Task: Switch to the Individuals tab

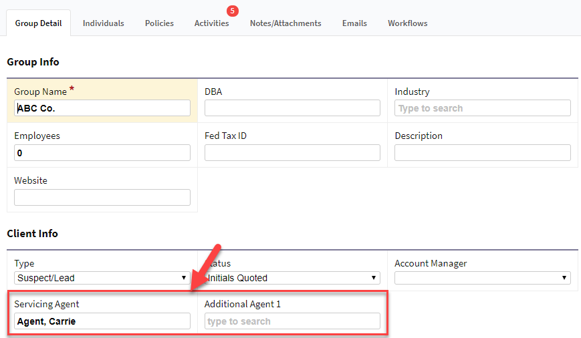Action: [104, 23]
